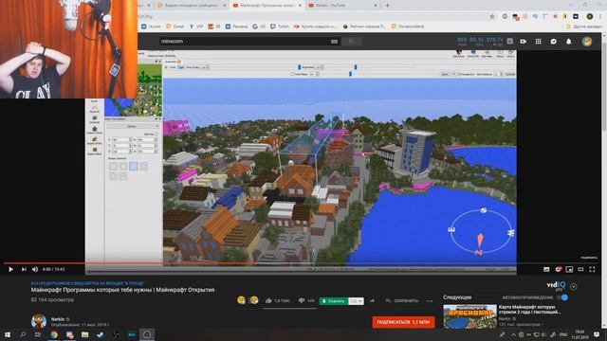The height and width of the screenshot is (341, 607).
Task: Click the YouTube search magnifier button
Action: click(x=352, y=42)
